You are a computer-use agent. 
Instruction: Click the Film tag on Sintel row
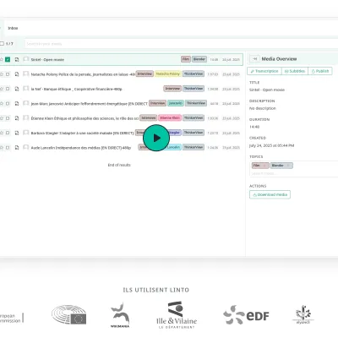(x=186, y=59)
